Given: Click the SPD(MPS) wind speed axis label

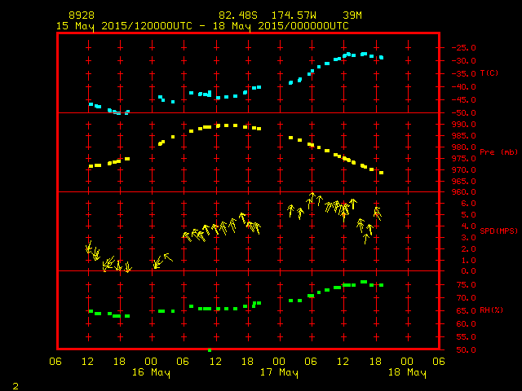Looking at the screenshot, I should coord(498,231).
